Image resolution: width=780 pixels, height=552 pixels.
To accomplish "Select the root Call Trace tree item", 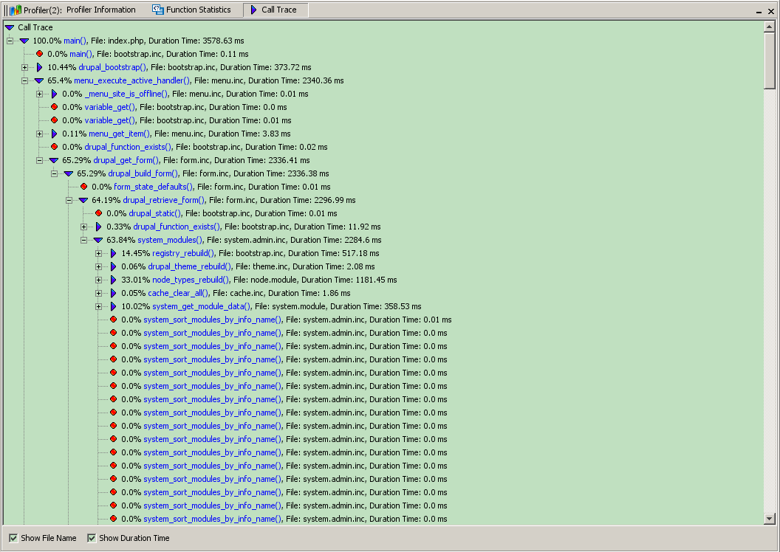I will (35, 27).
